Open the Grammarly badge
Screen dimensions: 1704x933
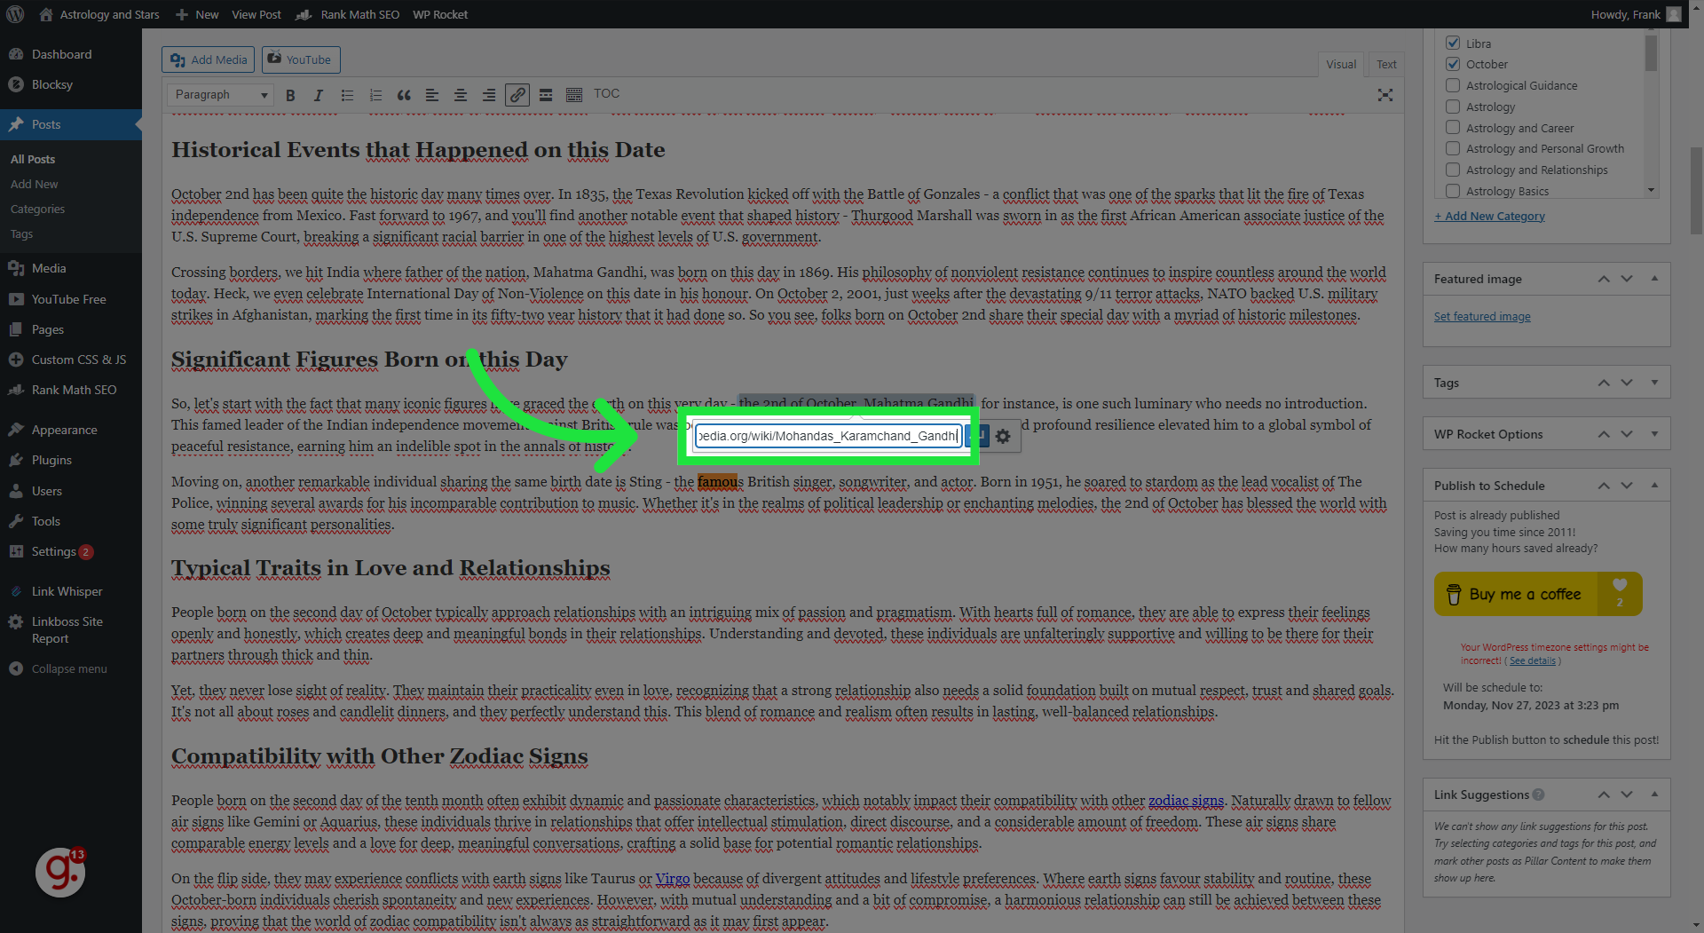tap(60, 873)
